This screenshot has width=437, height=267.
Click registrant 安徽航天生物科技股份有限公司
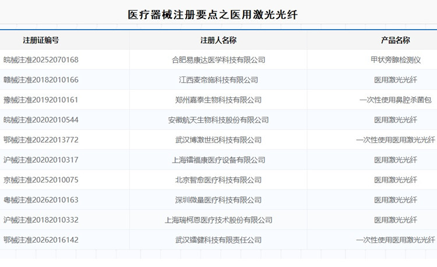click(218, 120)
